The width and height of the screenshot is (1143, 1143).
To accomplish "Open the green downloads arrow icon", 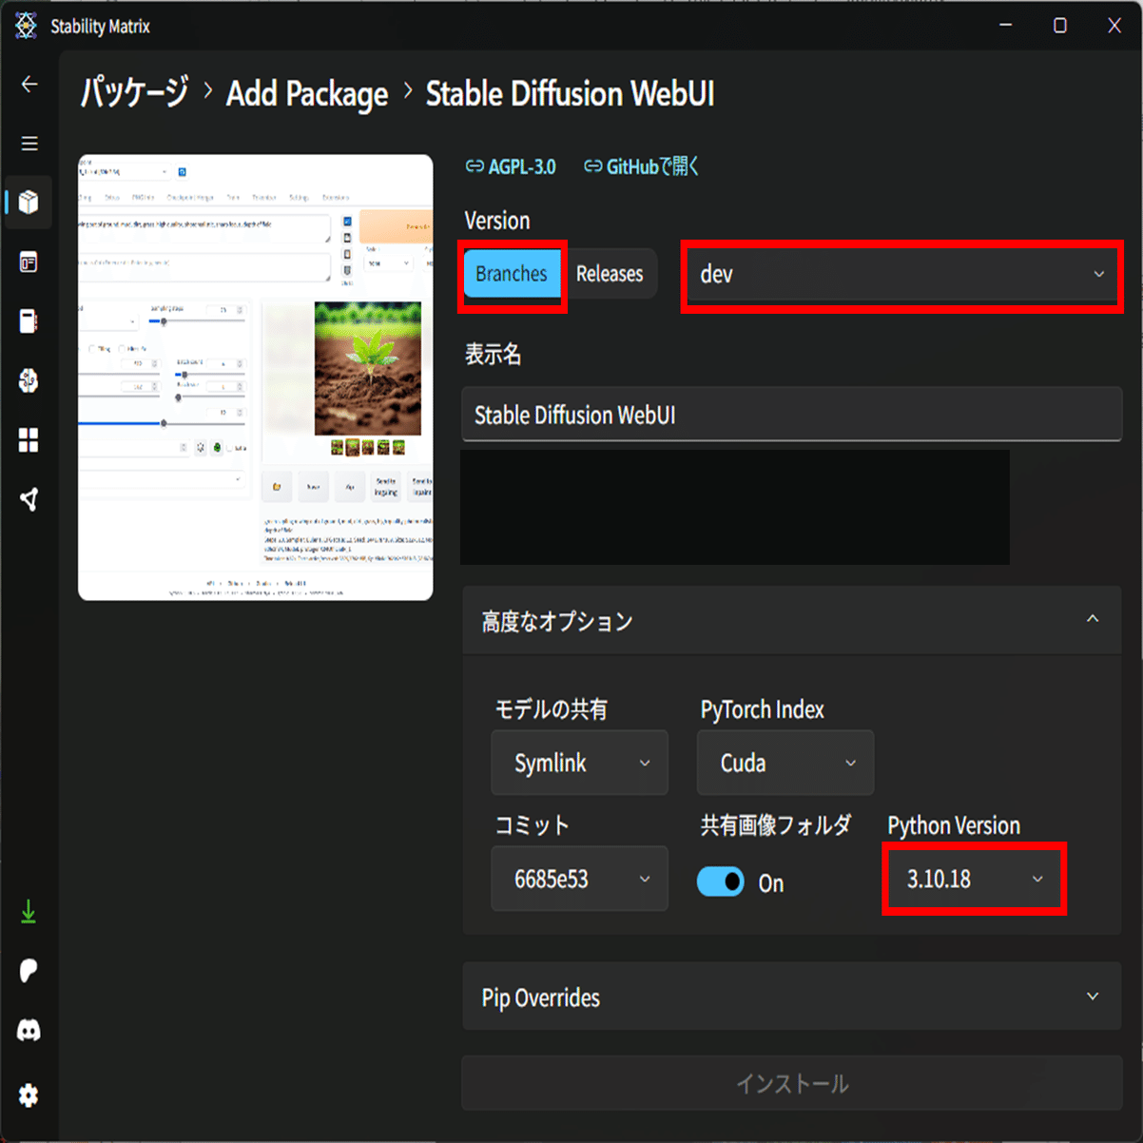I will (x=29, y=912).
